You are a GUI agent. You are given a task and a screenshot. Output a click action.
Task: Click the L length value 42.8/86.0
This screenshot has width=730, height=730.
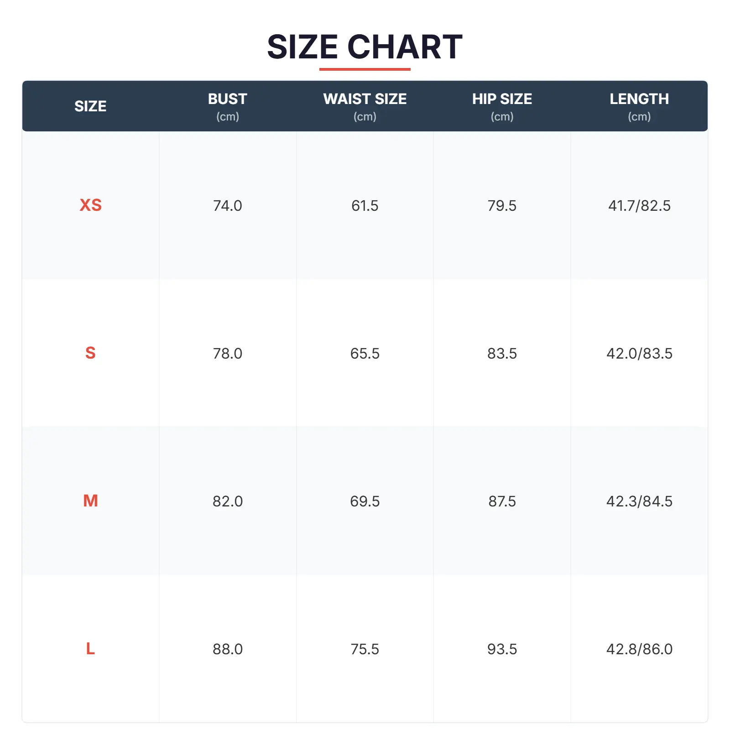(x=639, y=649)
